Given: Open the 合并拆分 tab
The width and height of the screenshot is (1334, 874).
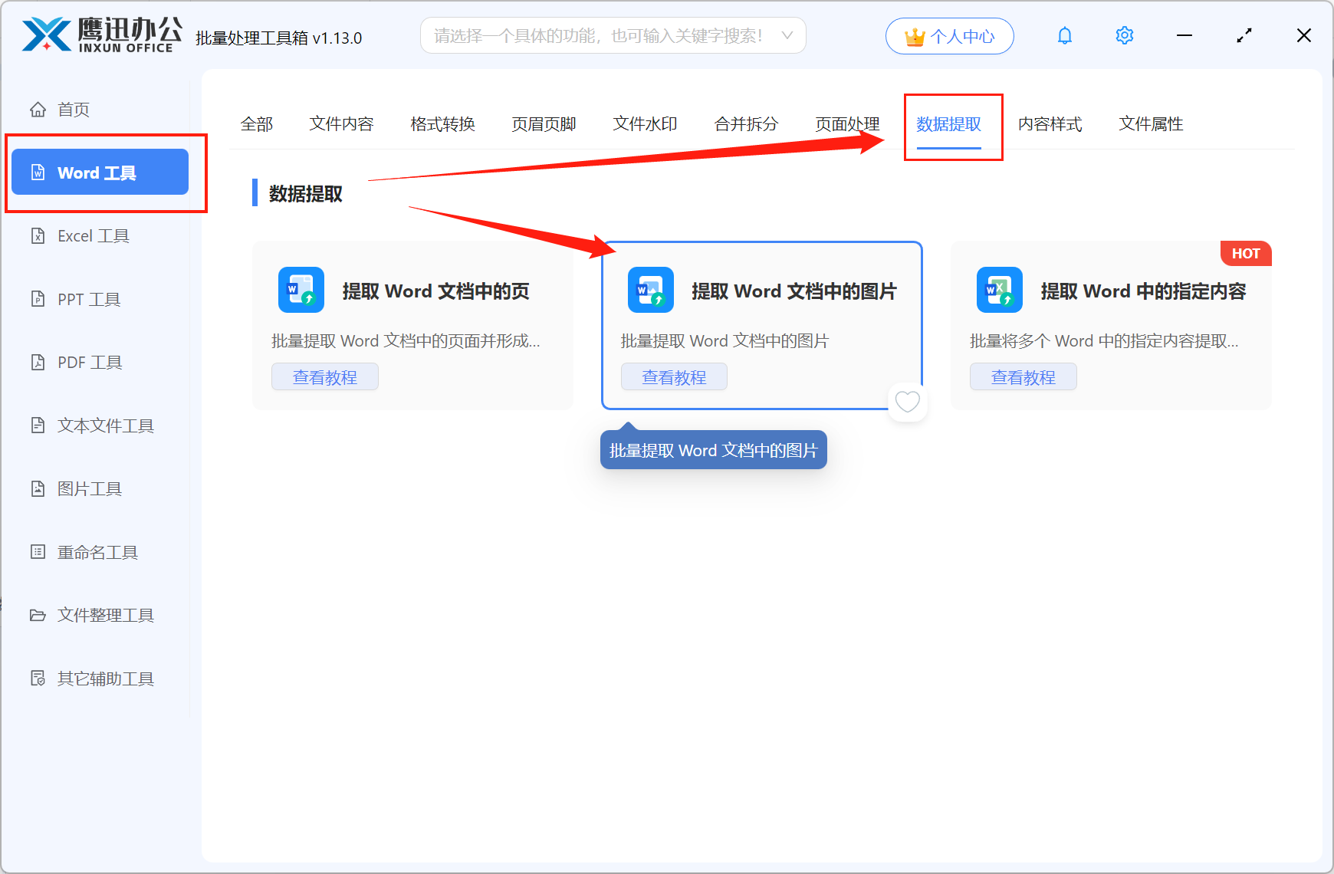Looking at the screenshot, I should tap(745, 123).
